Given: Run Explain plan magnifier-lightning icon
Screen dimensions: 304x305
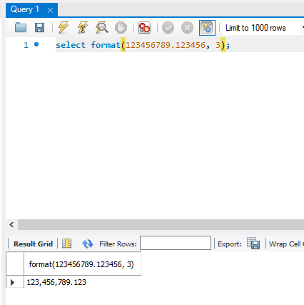Looking at the screenshot, I should pyautogui.click(x=102, y=28).
